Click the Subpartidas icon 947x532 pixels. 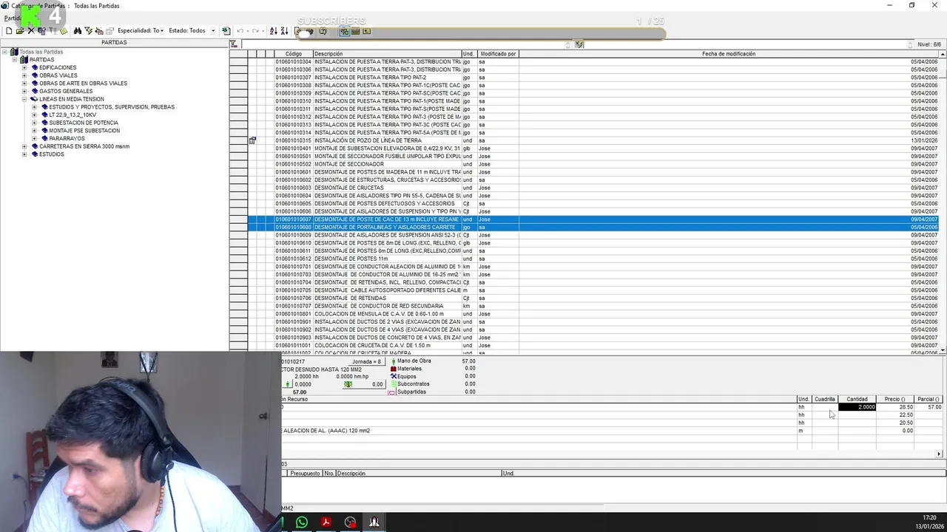coord(393,392)
